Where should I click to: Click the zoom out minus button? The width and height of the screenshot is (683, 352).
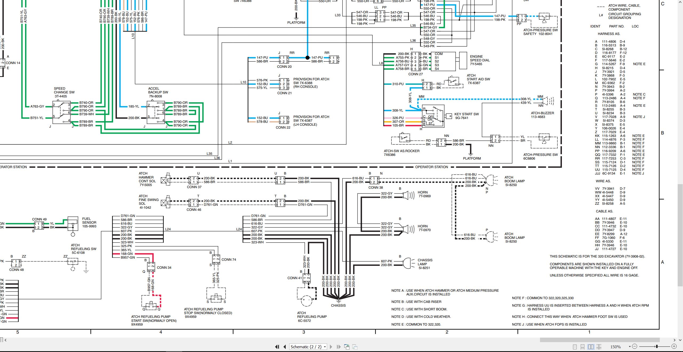(635, 346)
